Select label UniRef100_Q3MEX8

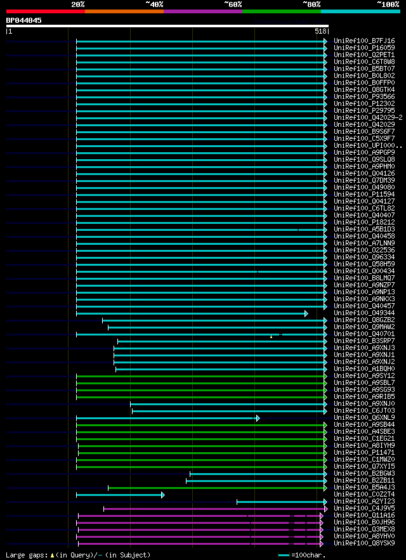[364, 528]
